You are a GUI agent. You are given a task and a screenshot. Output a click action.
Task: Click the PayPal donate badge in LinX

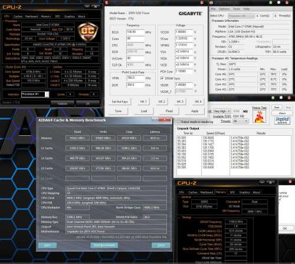282,120
